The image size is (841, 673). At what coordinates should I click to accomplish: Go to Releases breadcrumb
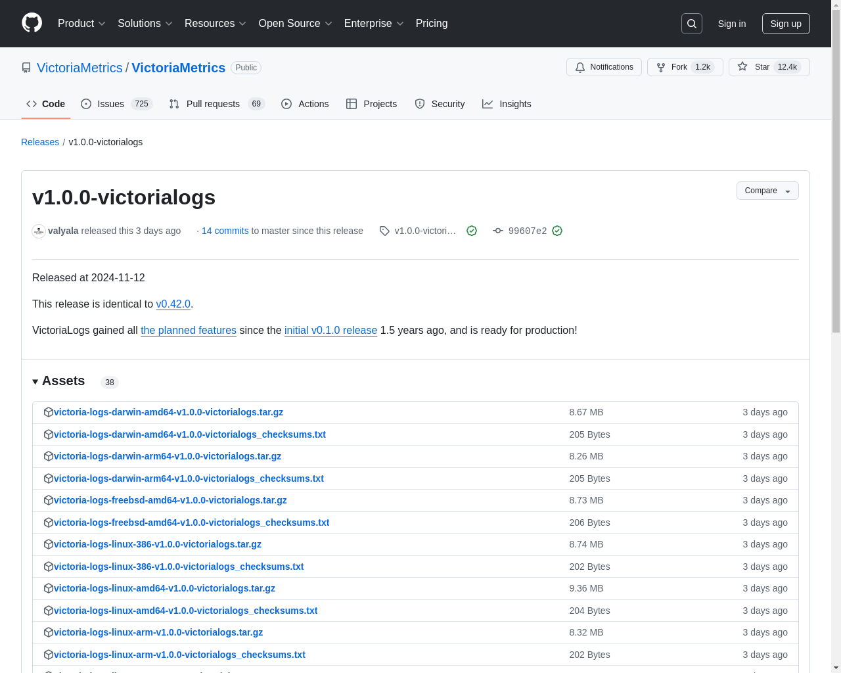(40, 142)
